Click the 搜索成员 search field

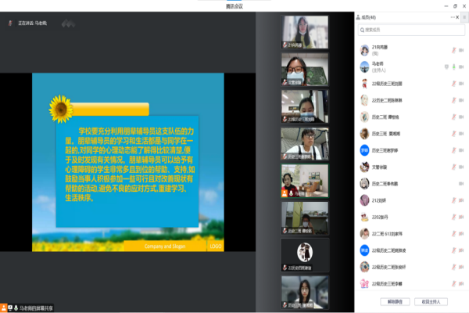410,31
